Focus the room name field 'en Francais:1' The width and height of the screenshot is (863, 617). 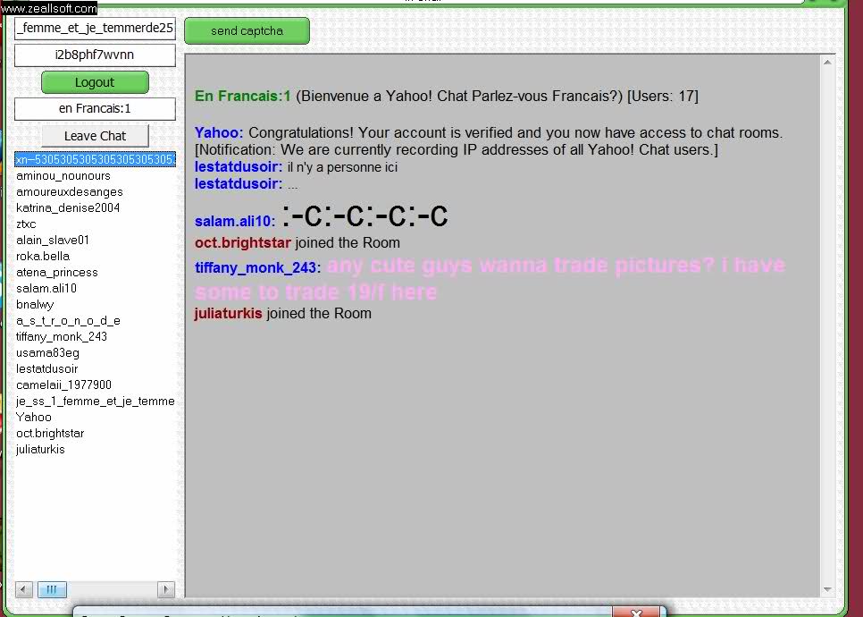point(95,109)
